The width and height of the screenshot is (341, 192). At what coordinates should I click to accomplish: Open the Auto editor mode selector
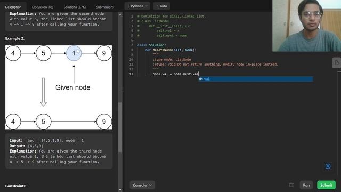[x=162, y=6]
